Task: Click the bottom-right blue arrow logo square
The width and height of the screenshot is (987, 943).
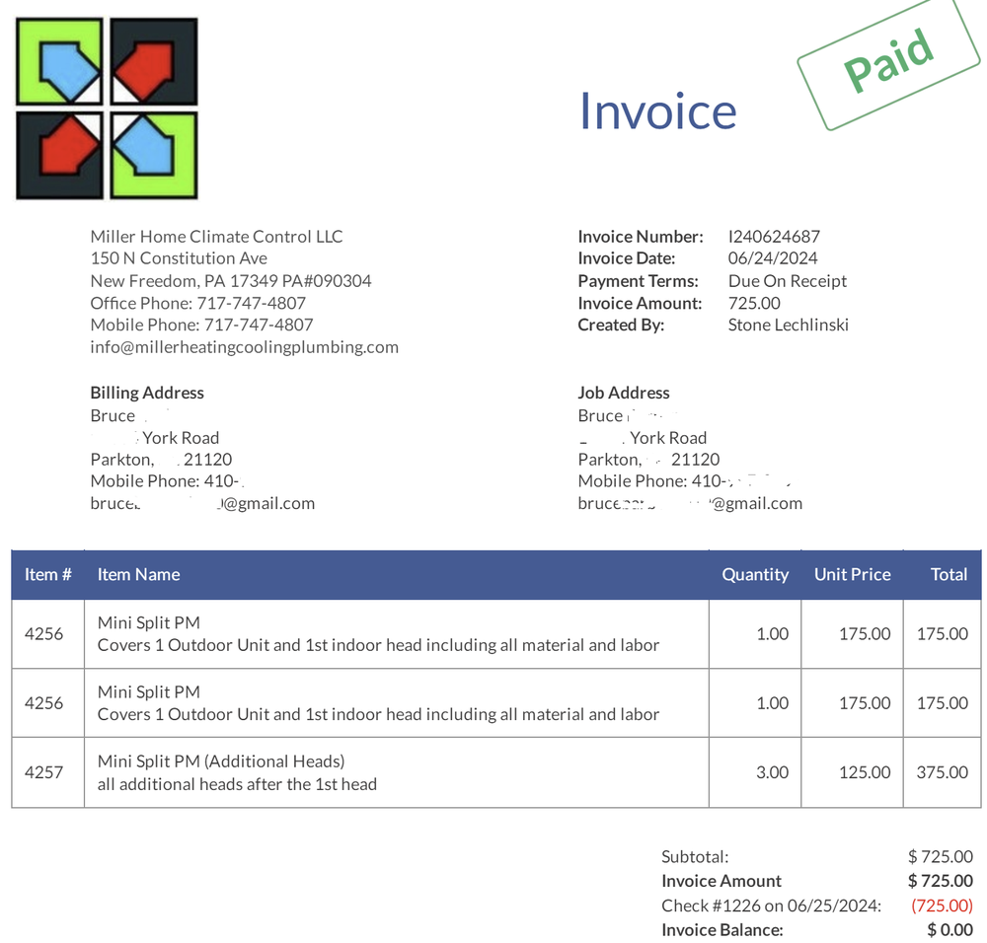Action: (x=153, y=154)
